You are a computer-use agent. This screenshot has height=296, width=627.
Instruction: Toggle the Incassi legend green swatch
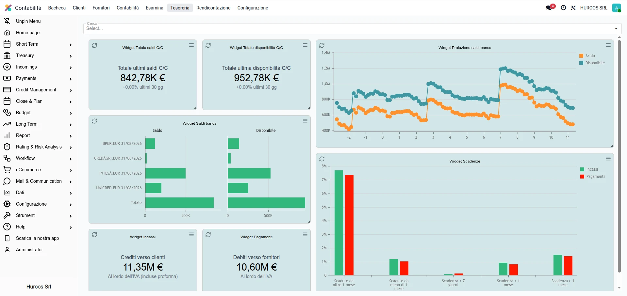coord(582,169)
